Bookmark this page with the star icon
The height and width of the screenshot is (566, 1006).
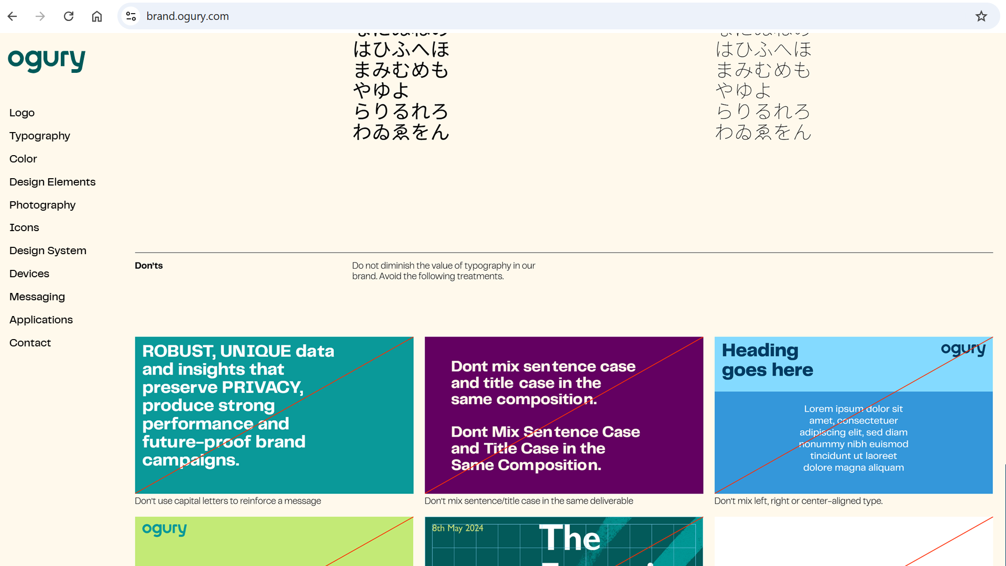click(x=981, y=16)
